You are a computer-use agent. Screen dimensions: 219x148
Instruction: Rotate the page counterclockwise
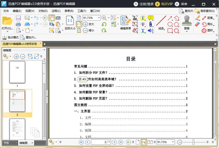(104, 24)
